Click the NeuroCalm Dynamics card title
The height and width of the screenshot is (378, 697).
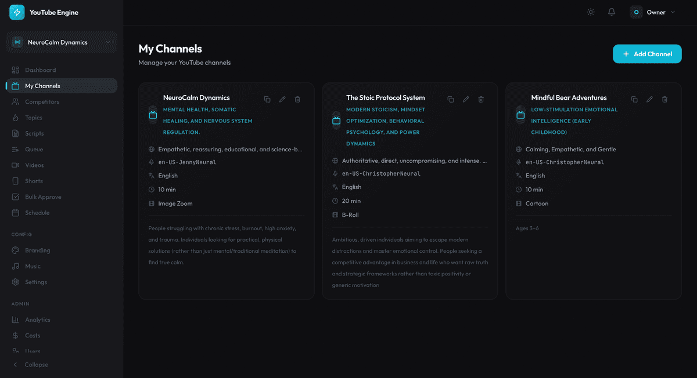pos(196,98)
